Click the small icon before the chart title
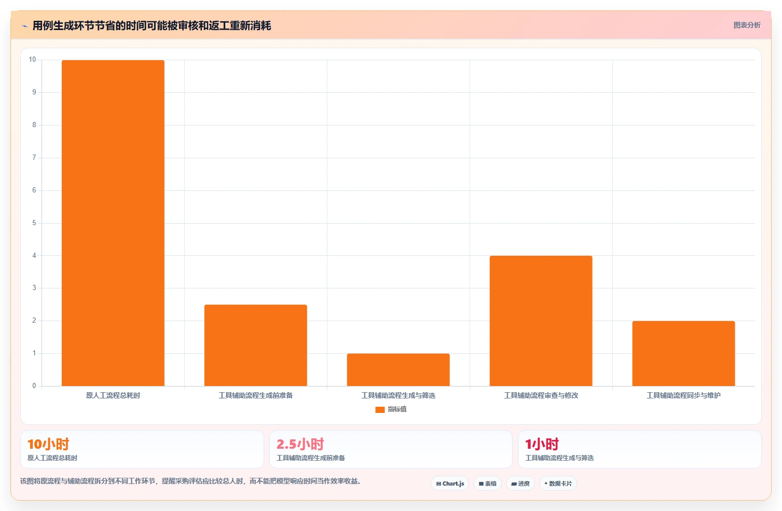Screen dimensions: 782x511 (x=24, y=26)
